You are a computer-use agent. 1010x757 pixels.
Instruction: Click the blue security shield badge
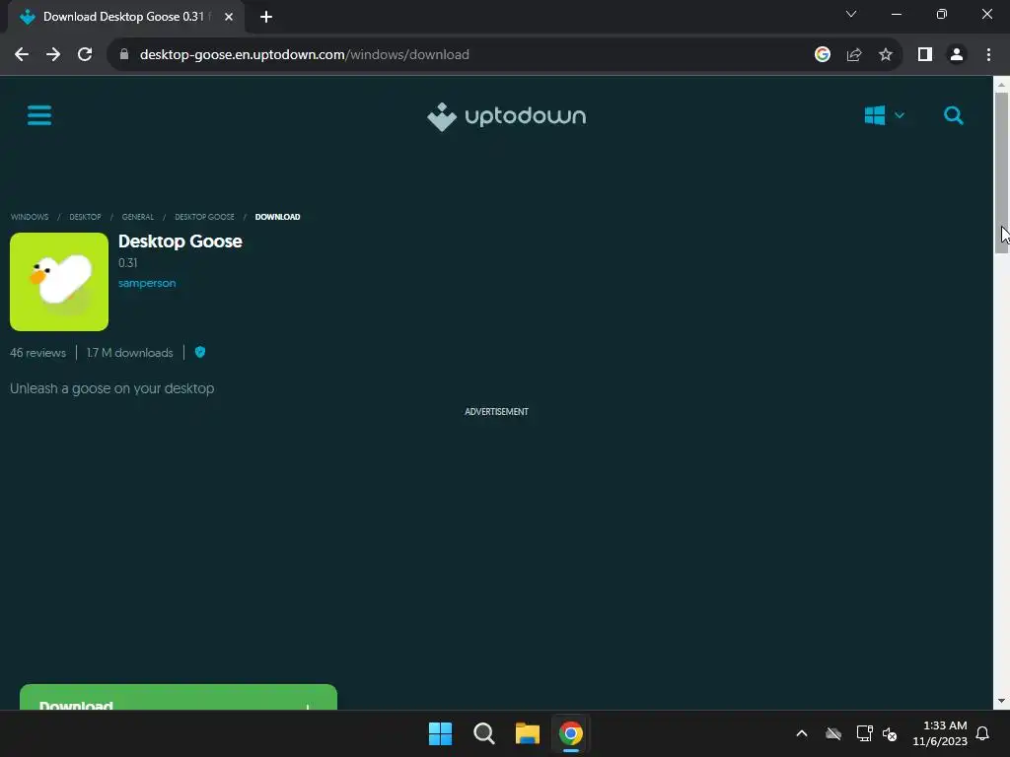[200, 352]
